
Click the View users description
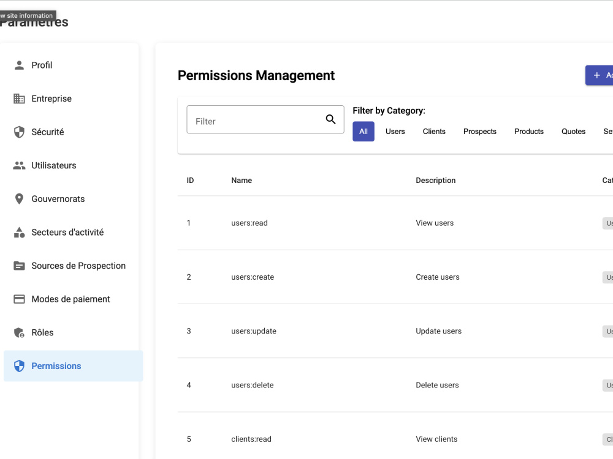coord(435,223)
